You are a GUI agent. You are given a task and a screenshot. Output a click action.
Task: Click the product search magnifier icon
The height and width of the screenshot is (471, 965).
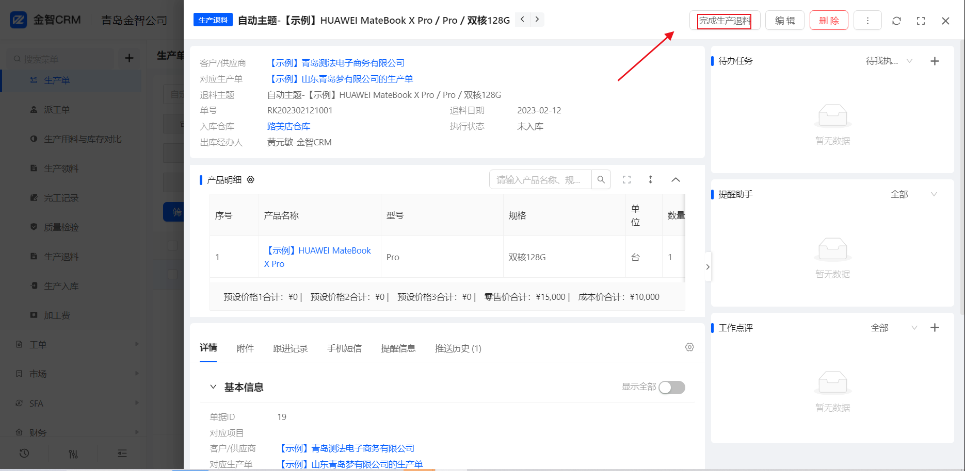point(601,179)
